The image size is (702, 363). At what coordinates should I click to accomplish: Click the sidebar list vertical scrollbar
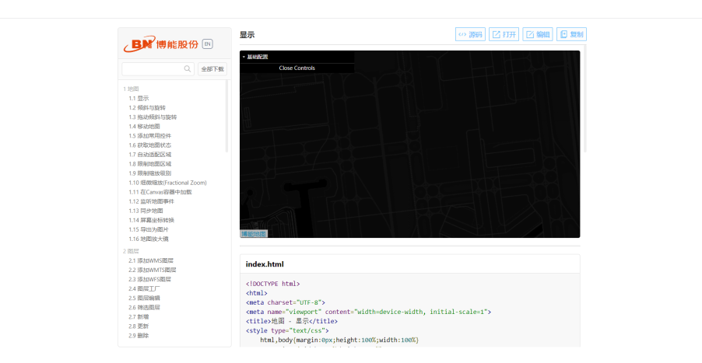227,117
